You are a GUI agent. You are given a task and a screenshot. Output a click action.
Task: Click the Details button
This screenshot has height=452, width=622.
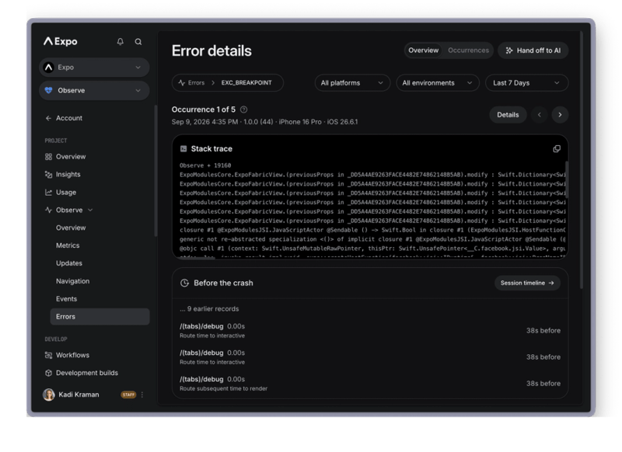pyautogui.click(x=508, y=115)
